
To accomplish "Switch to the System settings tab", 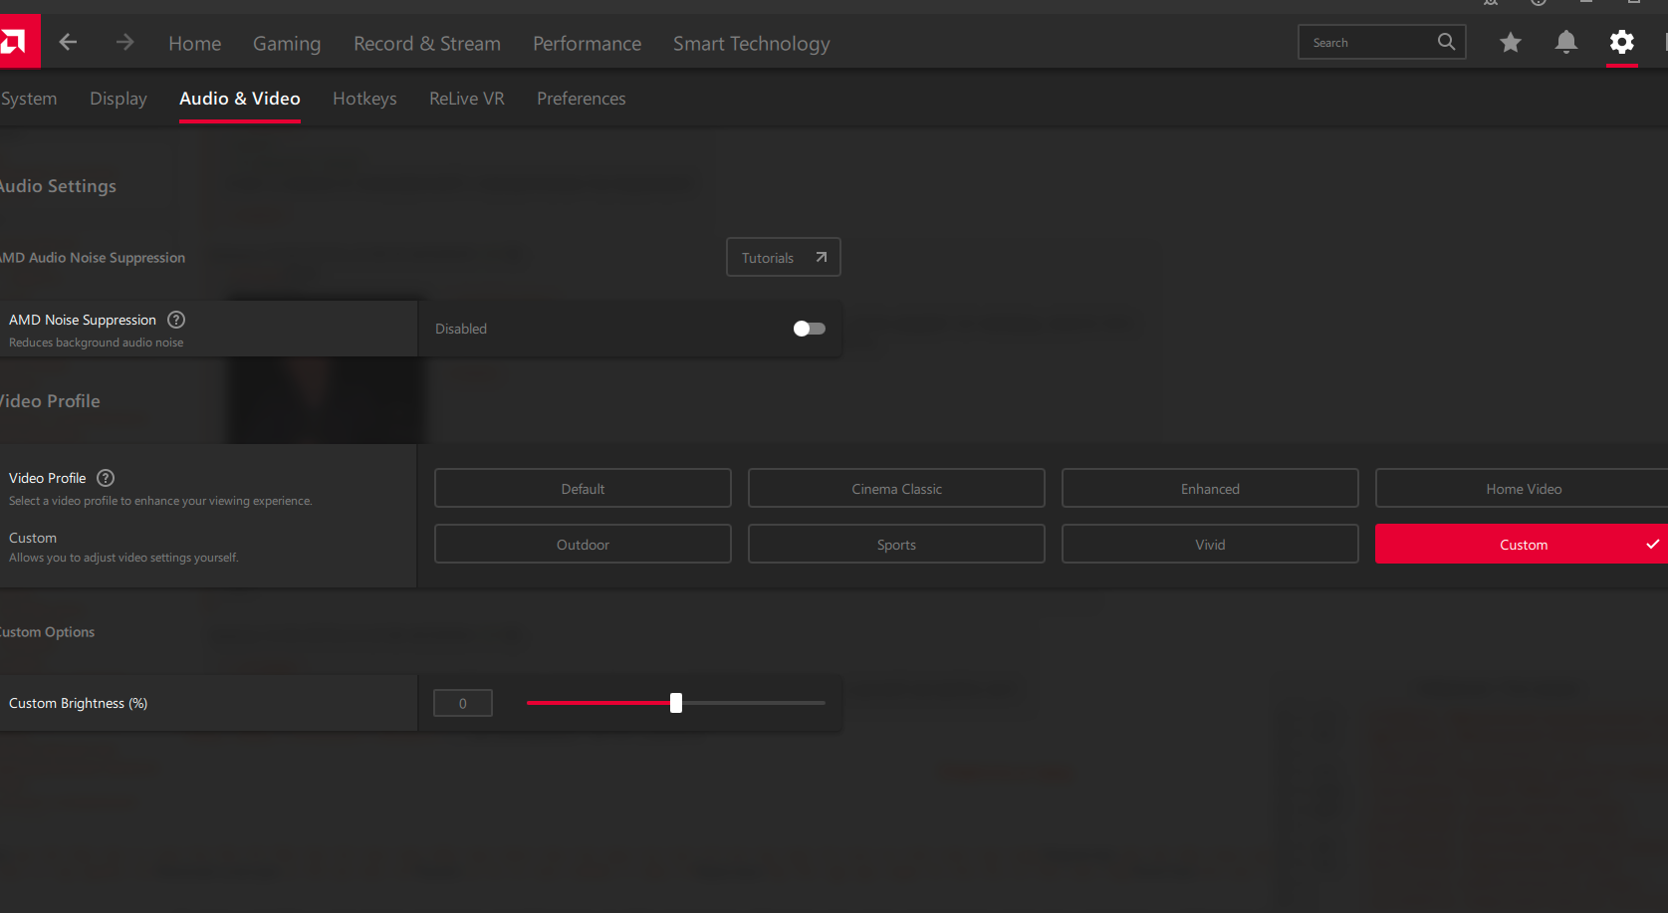I will (x=29, y=99).
